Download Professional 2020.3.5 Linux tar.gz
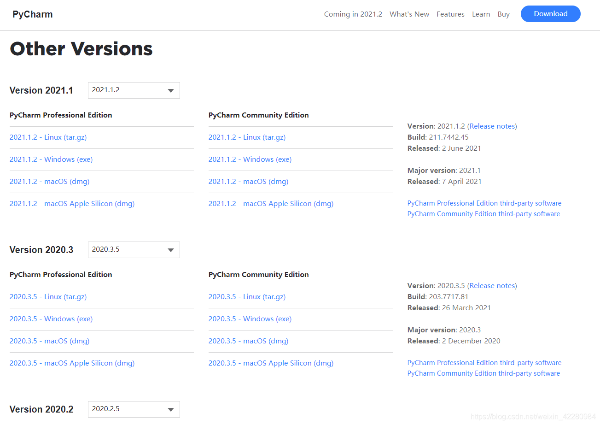 point(48,297)
